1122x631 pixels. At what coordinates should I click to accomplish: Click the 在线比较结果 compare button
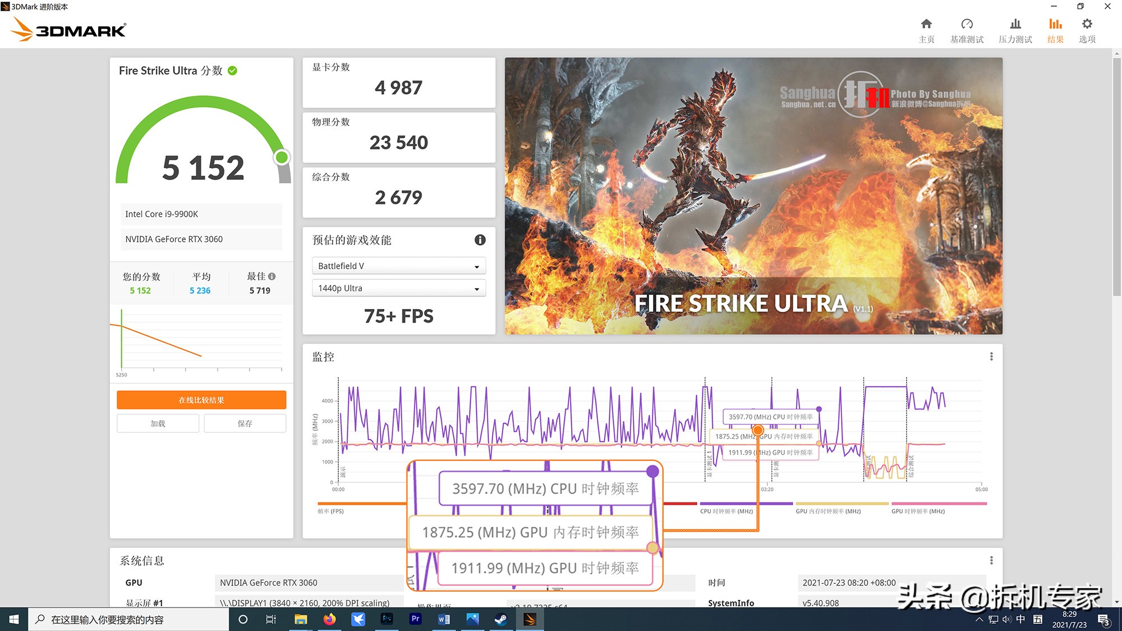click(x=201, y=400)
